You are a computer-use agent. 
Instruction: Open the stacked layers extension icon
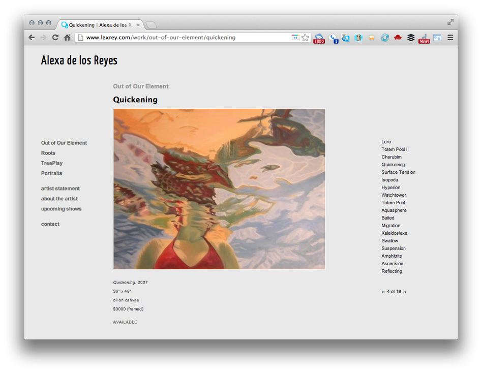(411, 38)
